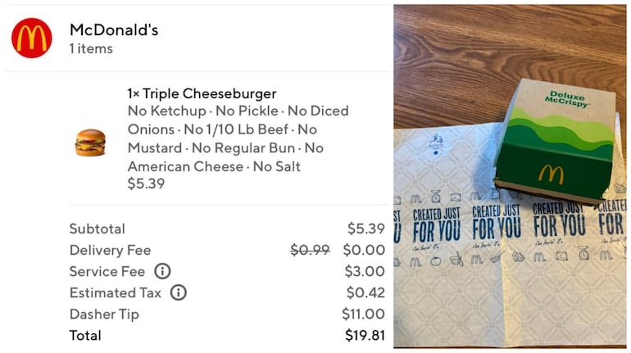Click the '1 items' count text
The height and width of the screenshot is (353, 631).
point(91,49)
